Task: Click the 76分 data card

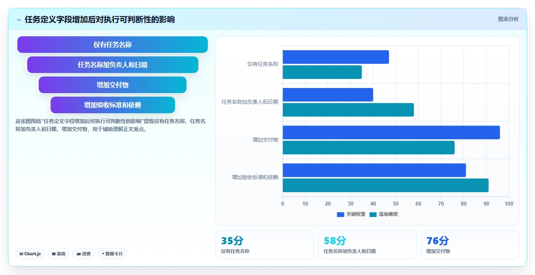Action: [470, 245]
